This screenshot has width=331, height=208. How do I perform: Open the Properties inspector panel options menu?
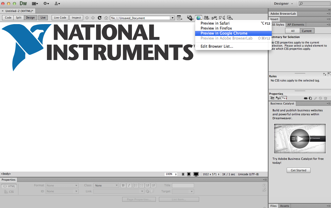point(265,180)
